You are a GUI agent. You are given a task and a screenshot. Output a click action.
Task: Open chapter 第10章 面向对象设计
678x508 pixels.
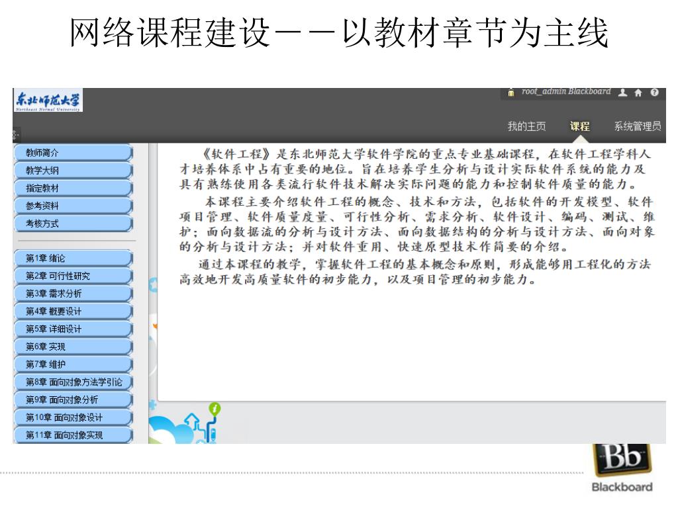coord(73,418)
